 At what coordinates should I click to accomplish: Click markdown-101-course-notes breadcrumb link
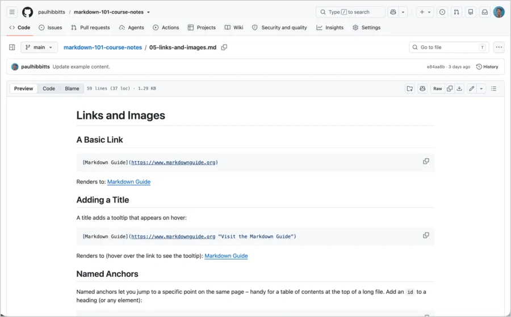pyautogui.click(x=103, y=48)
